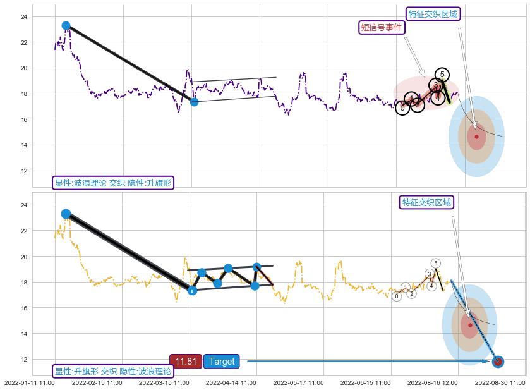The height and width of the screenshot is (390, 530).
Task: Click the blue Target label box
Action: click(x=222, y=362)
